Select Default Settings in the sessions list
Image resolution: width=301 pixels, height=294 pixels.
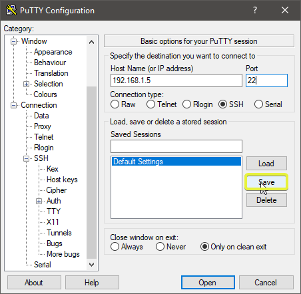point(176,162)
